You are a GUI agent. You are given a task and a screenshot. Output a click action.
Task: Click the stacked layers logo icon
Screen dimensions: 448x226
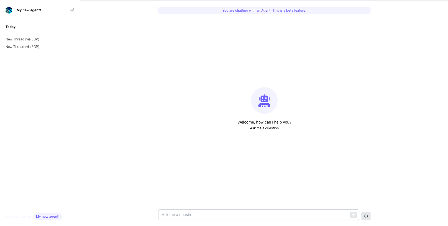9,10
